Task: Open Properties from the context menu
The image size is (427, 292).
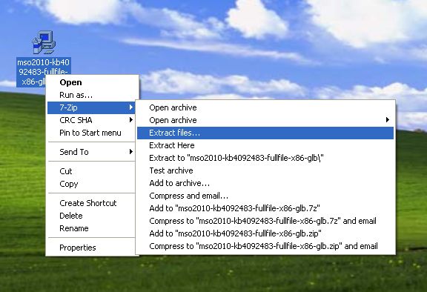Action: pyautogui.click(x=91, y=248)
